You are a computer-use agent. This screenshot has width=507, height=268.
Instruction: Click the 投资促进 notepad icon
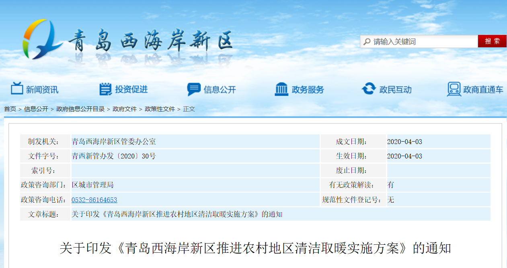105,89
